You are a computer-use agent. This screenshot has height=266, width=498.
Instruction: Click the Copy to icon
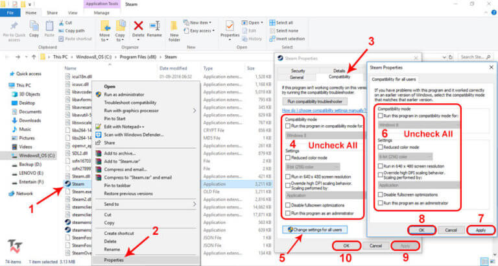click(120, 26)
